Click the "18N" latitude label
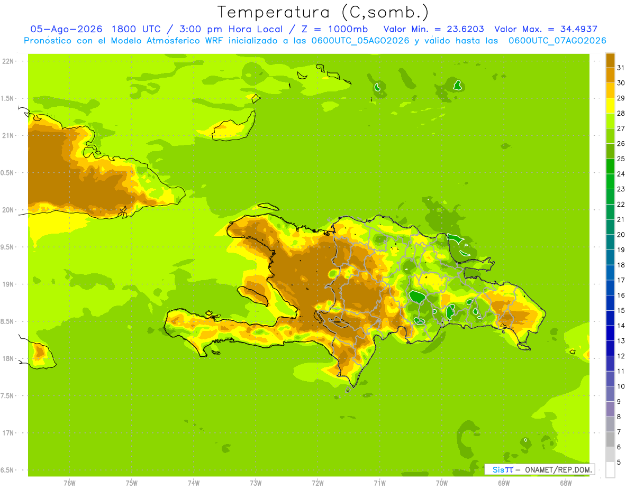 click(x=8, y=358)
